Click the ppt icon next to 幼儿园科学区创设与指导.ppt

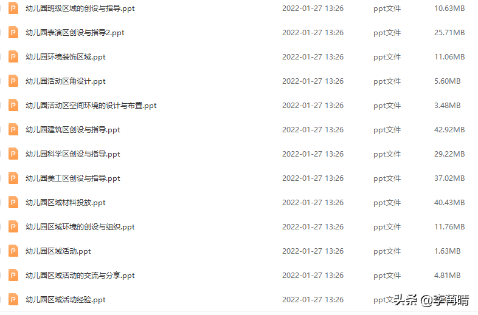click(x=13, y=154)
